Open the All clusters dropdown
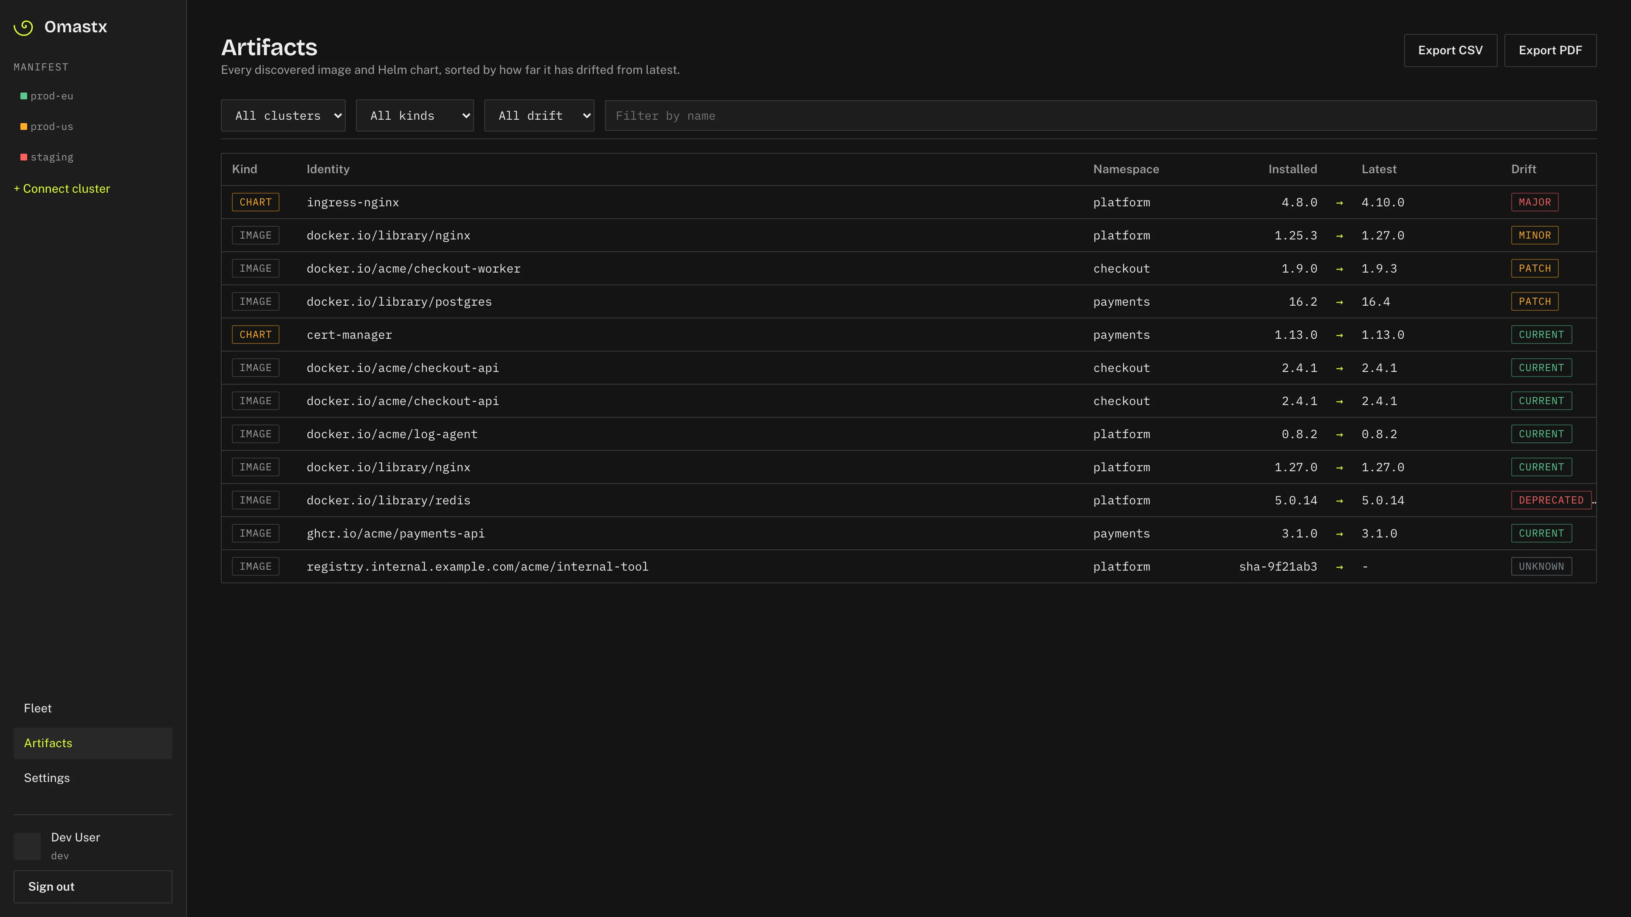Viewport: 1631px width, 917px height. click(x=283, y=116)
